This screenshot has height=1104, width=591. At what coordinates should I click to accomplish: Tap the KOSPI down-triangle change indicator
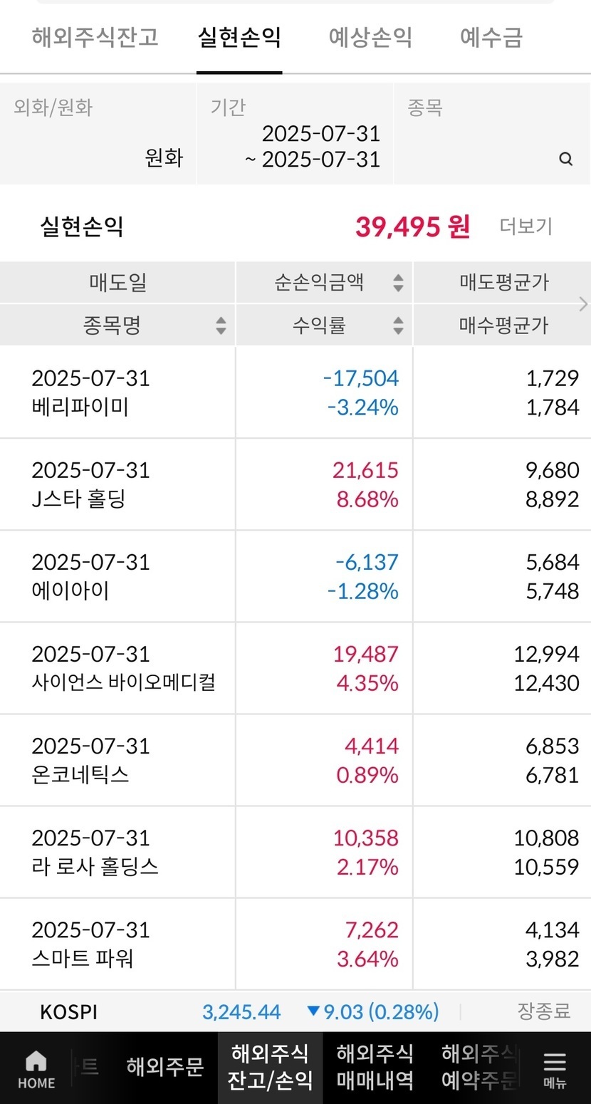[314, 1011]
